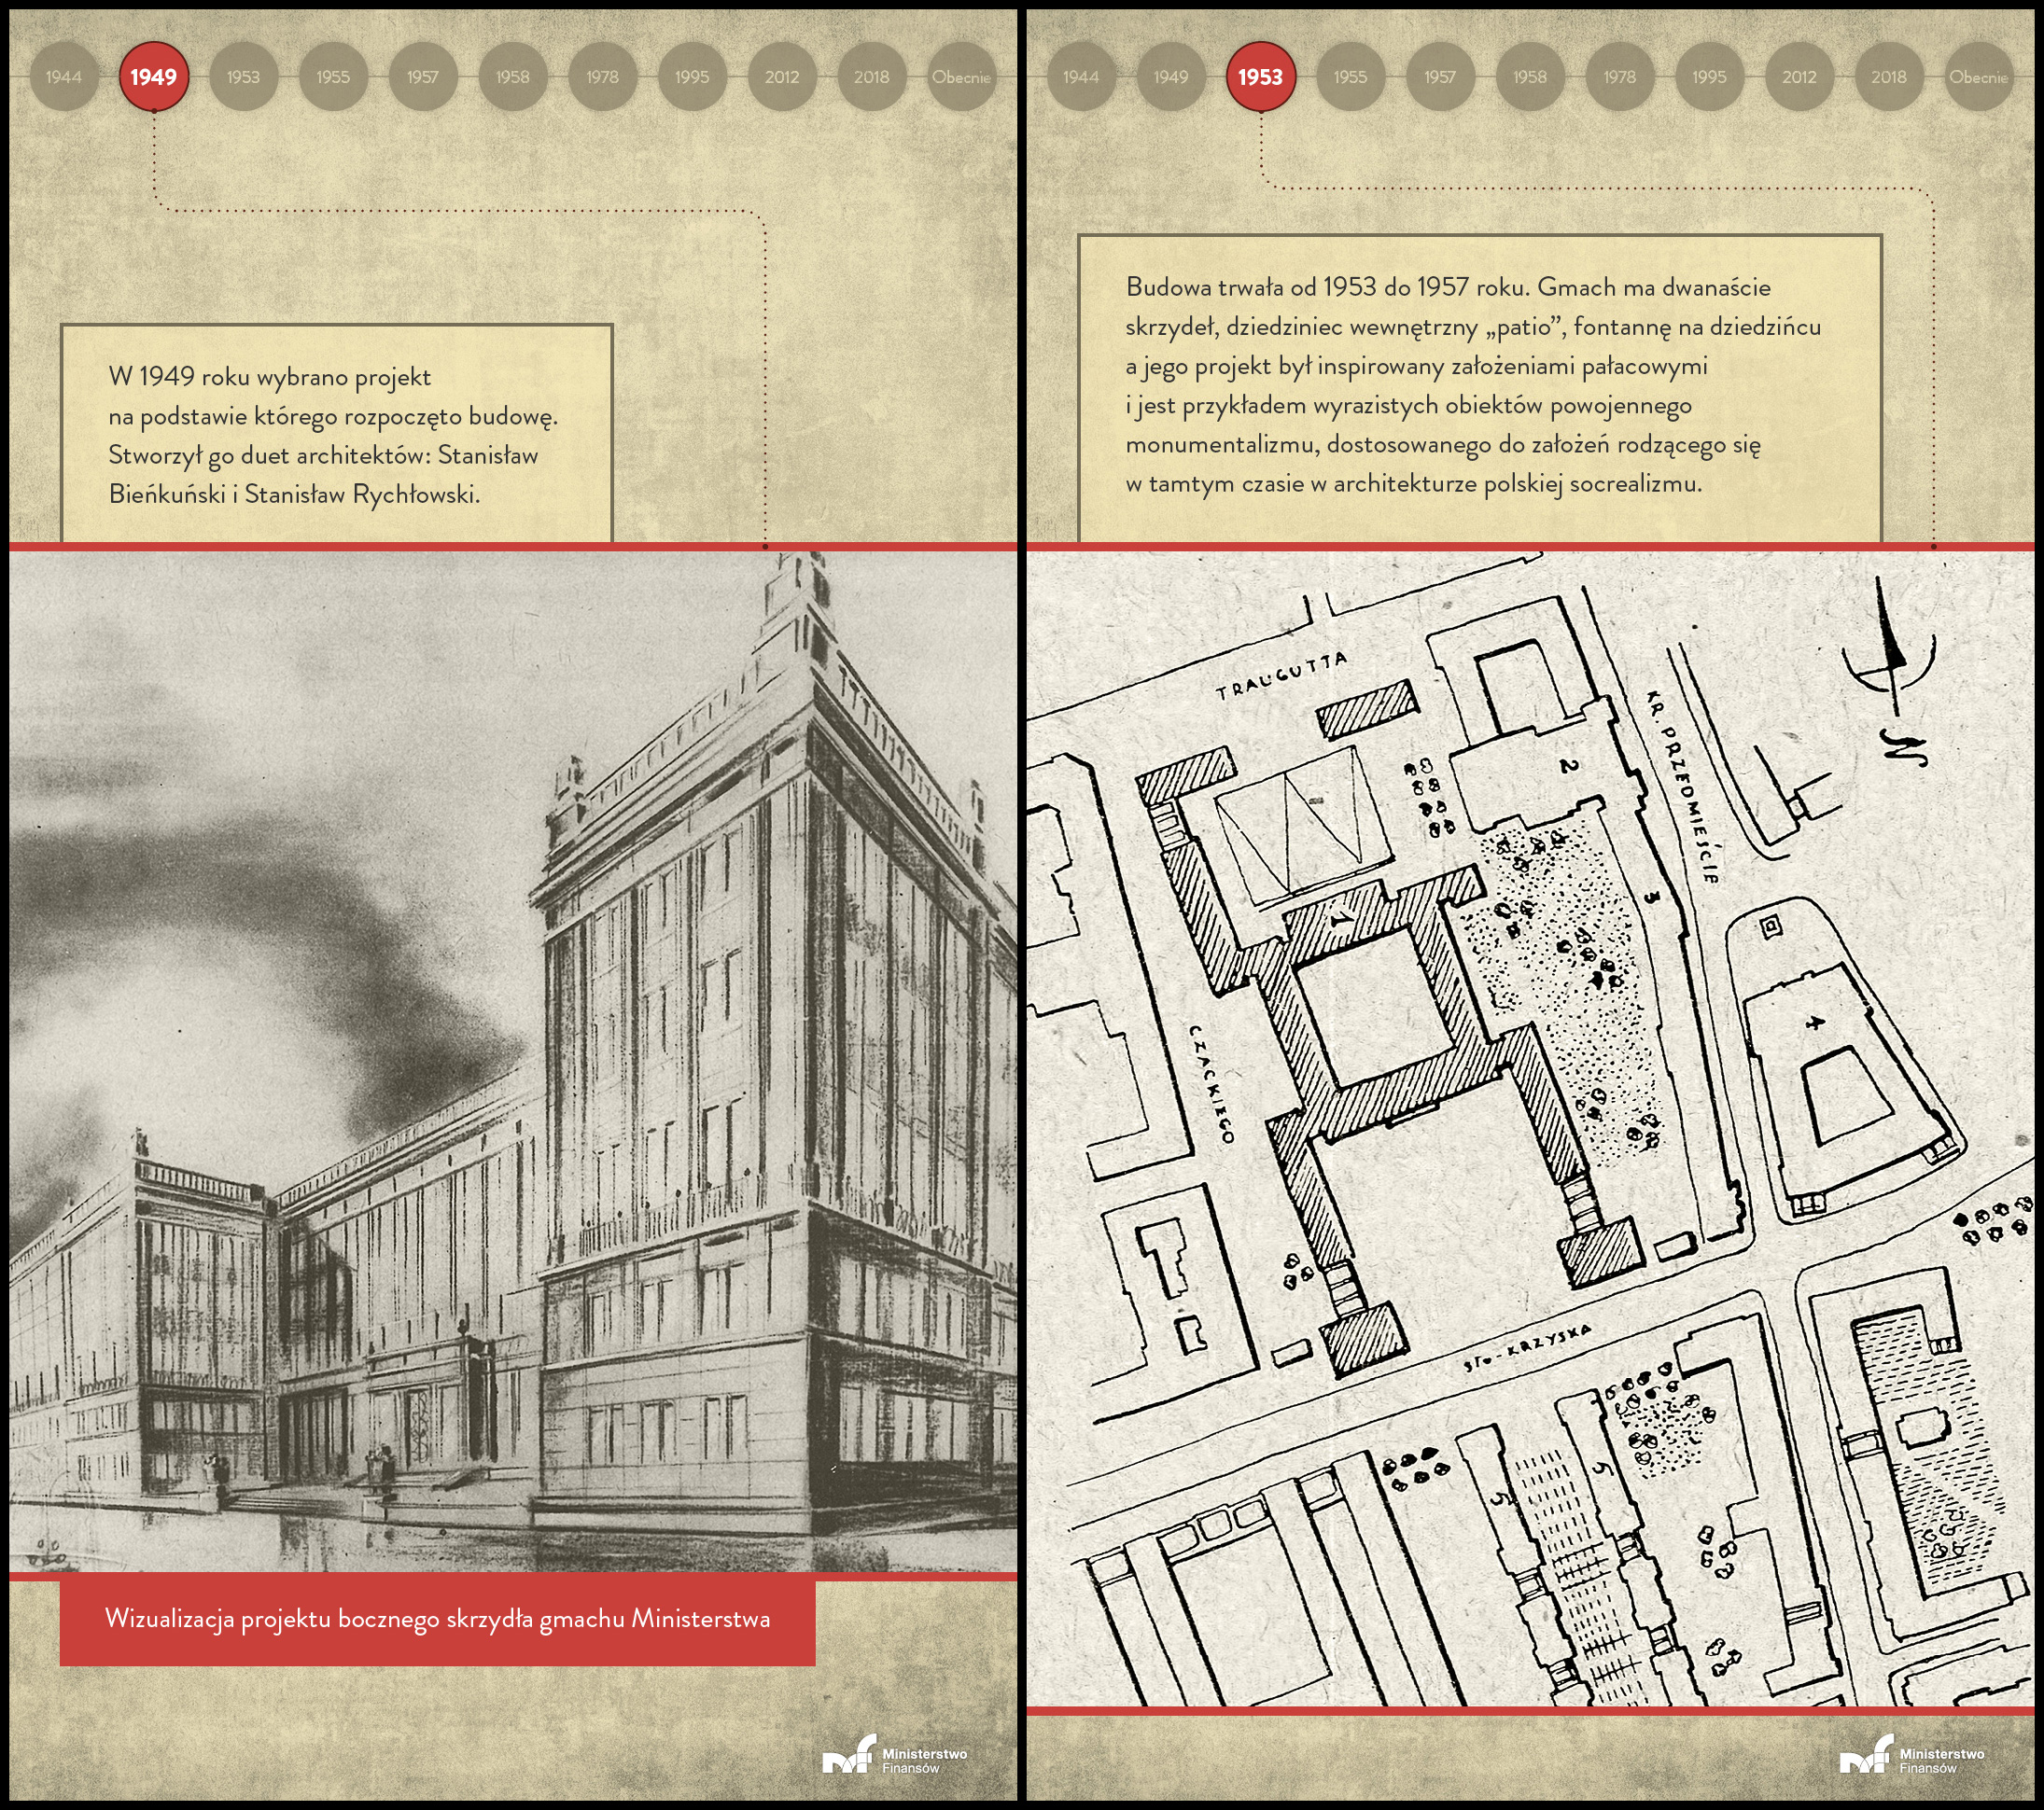Image resolution: width=2044 pixels, height=1810 pixels.
Task: Select 1944 marker in right timeline
Action: click(x=1080, y=77)
